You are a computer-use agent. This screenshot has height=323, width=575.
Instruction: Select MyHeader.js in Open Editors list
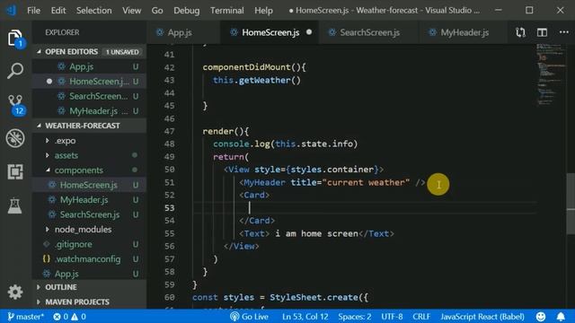click(x=90, y=111)
